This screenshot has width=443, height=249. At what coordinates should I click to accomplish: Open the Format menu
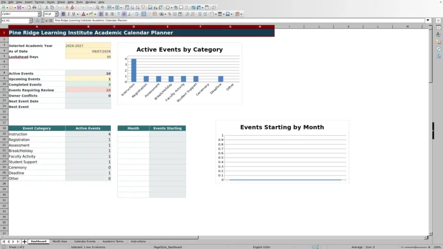click(x=39, y=2)
